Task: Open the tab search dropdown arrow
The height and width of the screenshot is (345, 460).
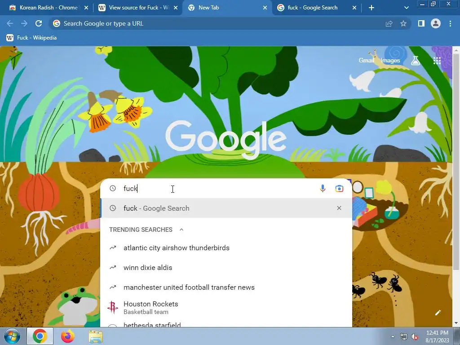Action: (406, 8)
